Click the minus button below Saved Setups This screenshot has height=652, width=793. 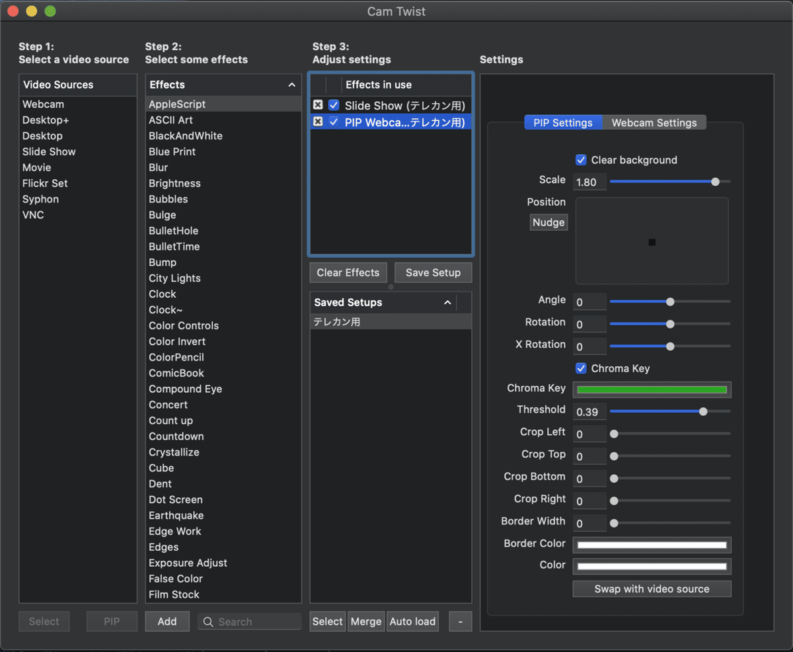[460, 622]
